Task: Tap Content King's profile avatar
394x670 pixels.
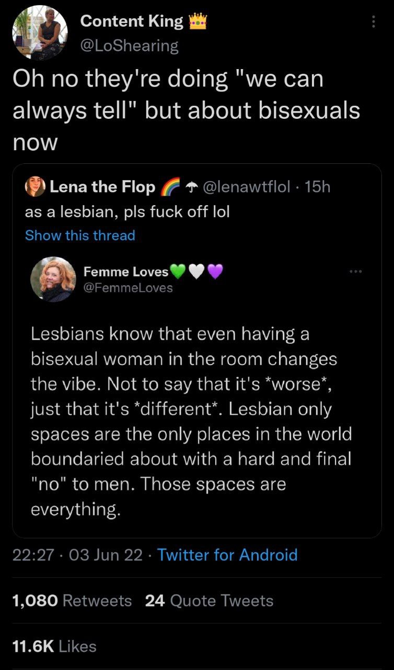Action: 40,32
